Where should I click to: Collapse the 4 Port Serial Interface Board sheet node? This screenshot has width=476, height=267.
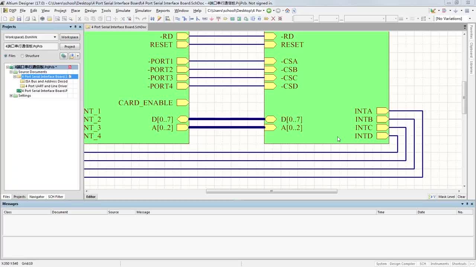pos(15,77)
